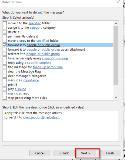Open the 'importance' link

tap(31, 80)
